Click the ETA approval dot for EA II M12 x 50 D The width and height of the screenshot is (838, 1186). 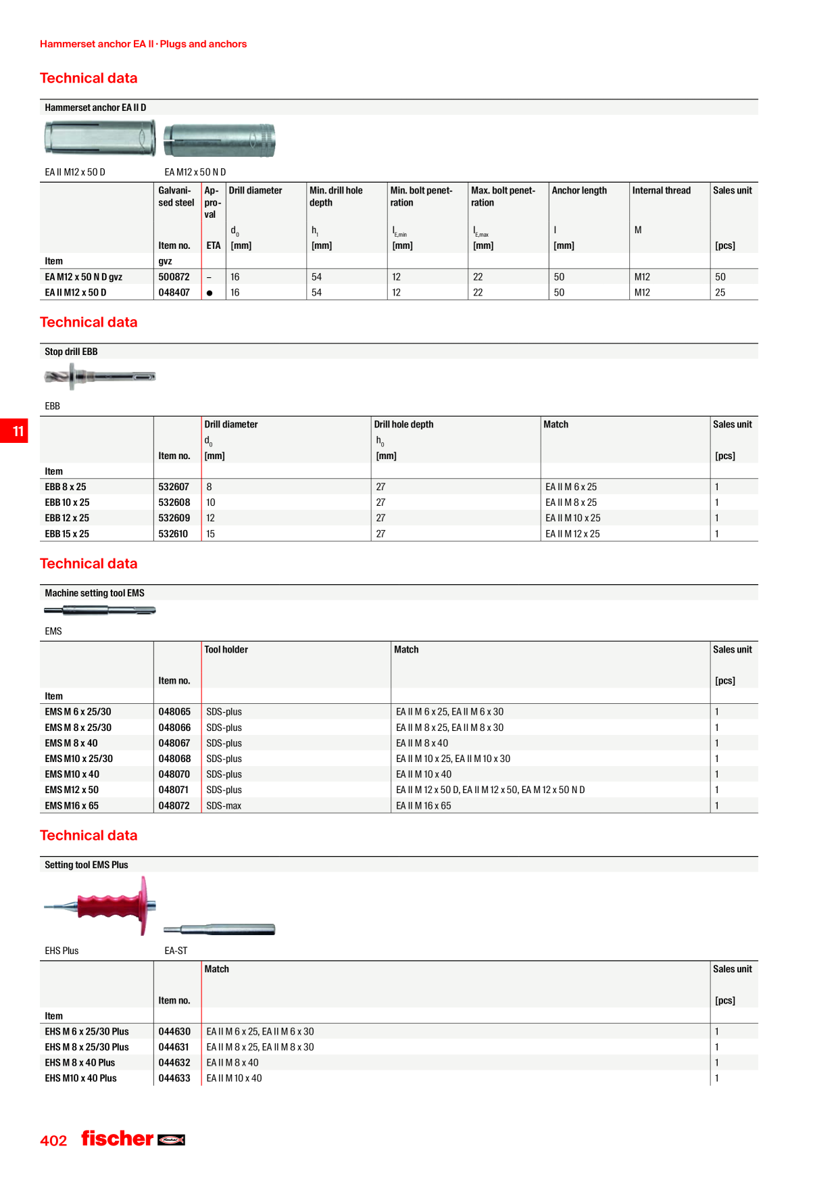pos(209,293)
